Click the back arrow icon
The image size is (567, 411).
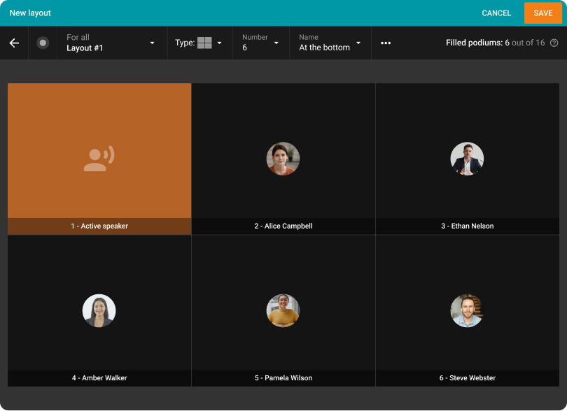(x=14, y=43)
